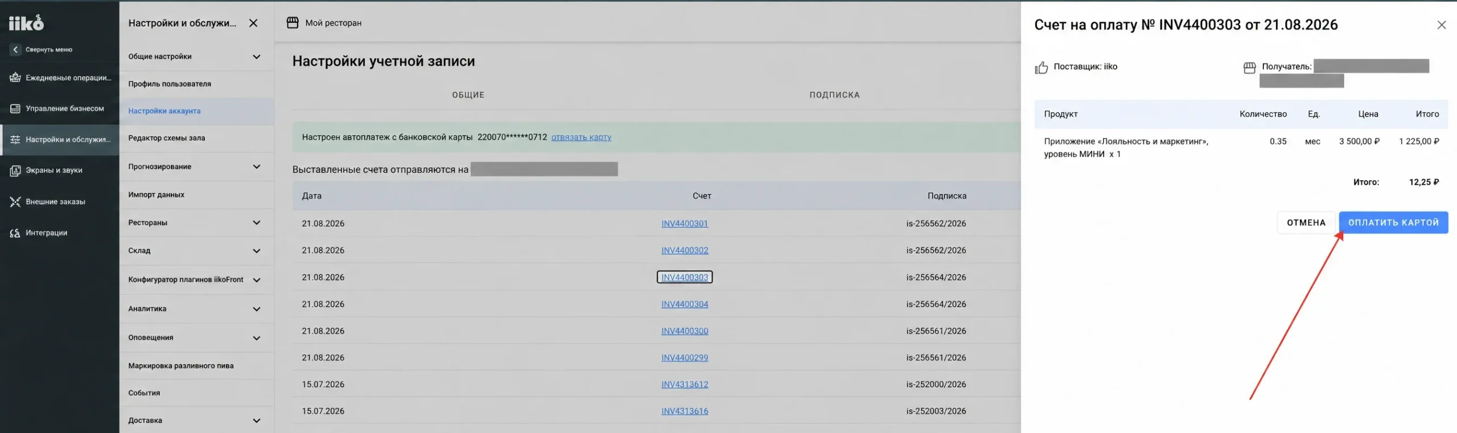The width and height of the screenshot is (1457, 433).
Task: Open invoice INV4313612
Action: (685, 384)
